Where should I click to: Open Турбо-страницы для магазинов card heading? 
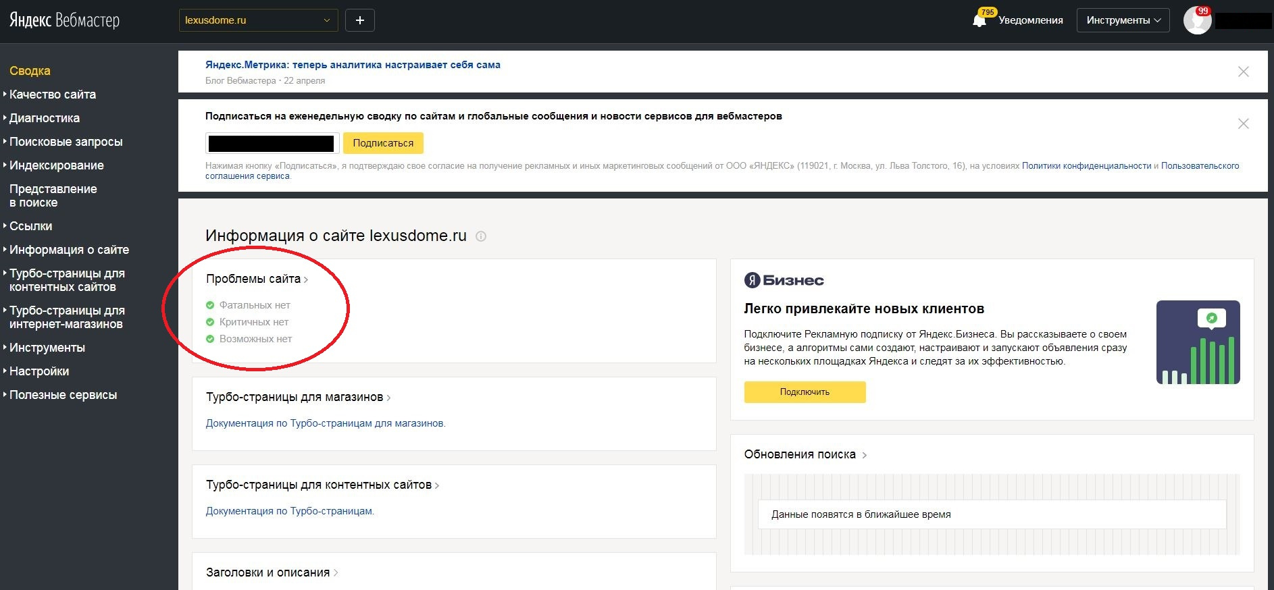299,397
